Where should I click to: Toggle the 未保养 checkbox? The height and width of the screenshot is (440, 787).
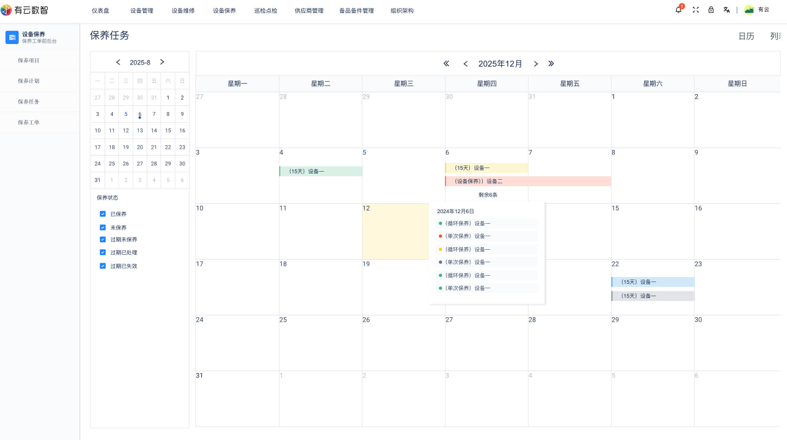click(x=103, y=227)
